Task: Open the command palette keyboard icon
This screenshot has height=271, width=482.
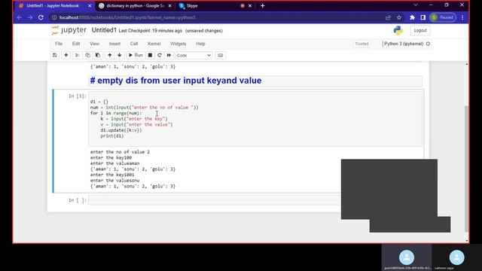Action: (221, 55)
